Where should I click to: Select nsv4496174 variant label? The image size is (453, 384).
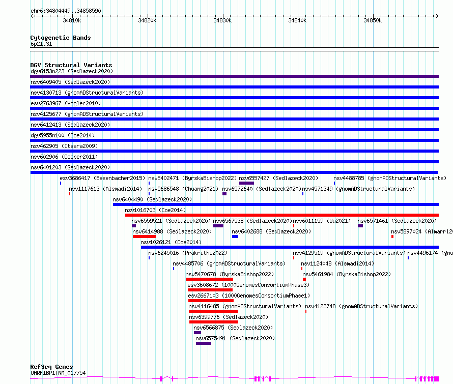(430, 253)
